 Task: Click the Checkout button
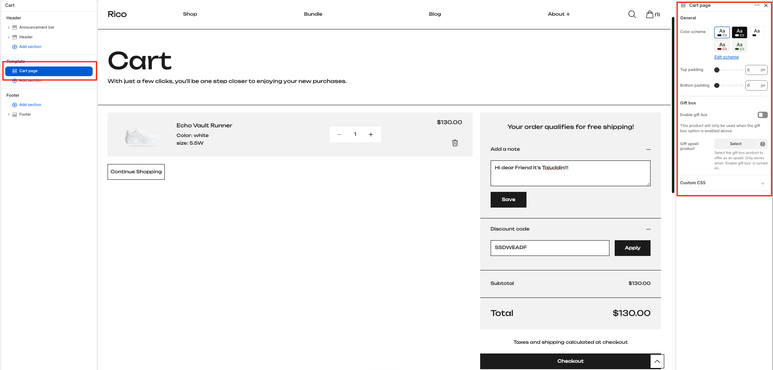tap(570, 361)
